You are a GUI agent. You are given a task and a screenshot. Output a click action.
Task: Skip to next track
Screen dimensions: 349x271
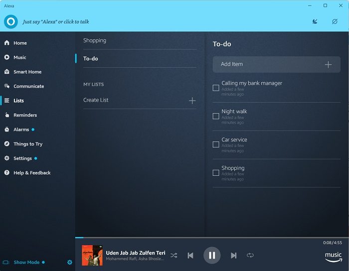(233, 256)
